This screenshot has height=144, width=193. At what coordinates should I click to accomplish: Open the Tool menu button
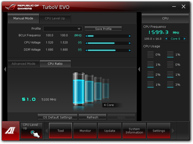tap(60, 131)
